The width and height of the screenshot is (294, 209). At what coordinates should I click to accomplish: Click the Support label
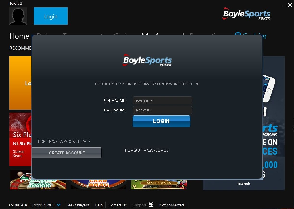[139, 205]
